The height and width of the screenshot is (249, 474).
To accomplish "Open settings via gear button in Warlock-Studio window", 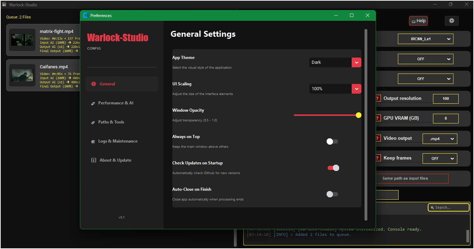I will point(452,21).
